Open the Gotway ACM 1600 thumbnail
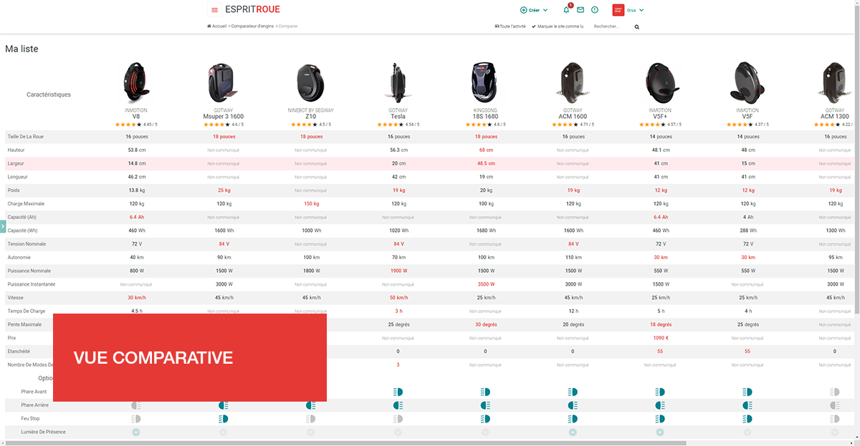This screenshot has width=860, height=446. tap(573, 82)
